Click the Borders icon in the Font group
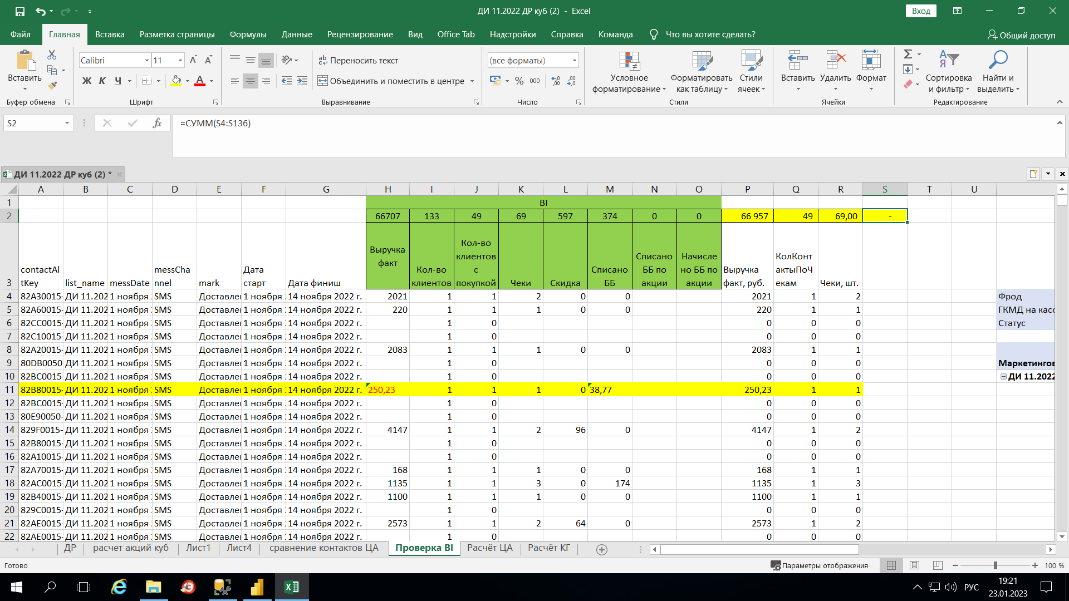 [146, 81]
